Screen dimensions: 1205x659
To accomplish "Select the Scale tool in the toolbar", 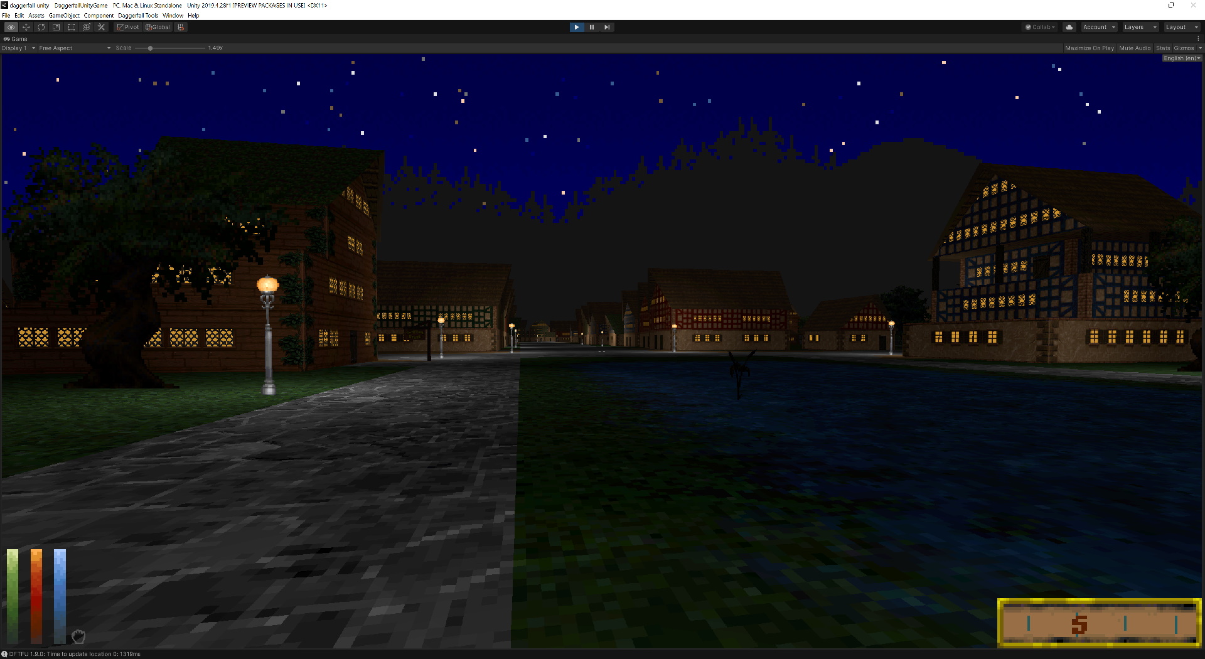I will click(x=56, y=27).
